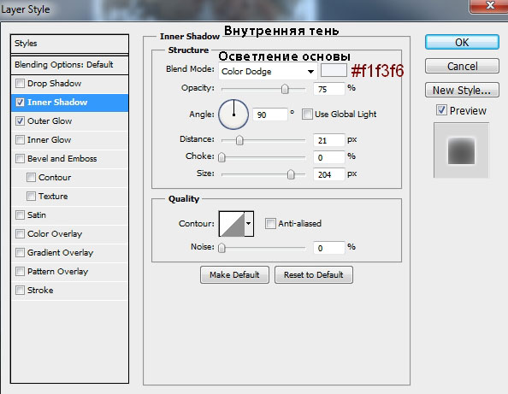Enable the Inner Glow checkbox
508x394 pixels.
click(x=20, y=139)
